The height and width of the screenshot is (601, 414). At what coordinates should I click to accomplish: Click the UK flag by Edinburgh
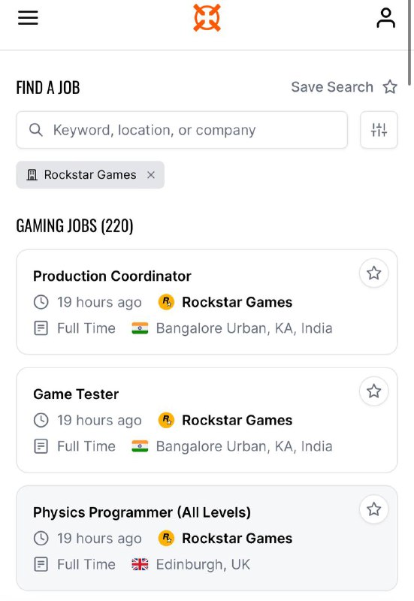140,564
